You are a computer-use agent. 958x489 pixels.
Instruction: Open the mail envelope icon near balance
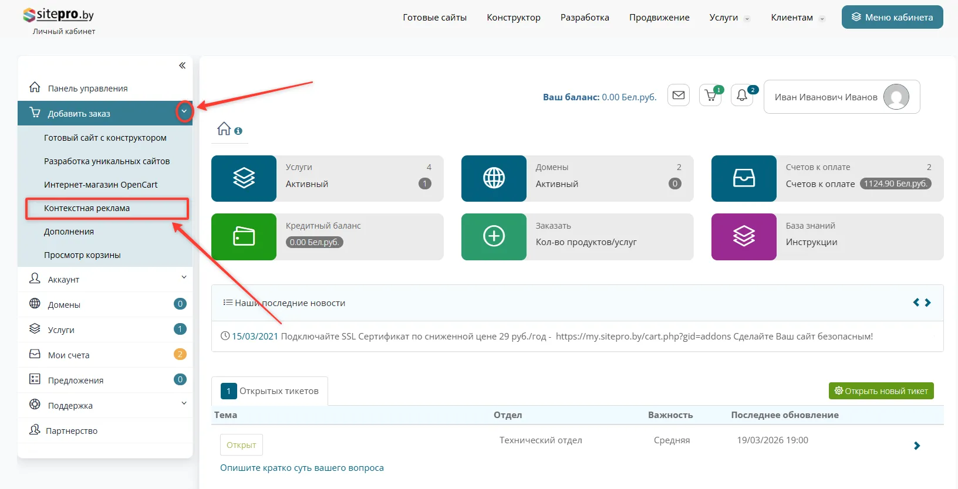pos(679,96)
